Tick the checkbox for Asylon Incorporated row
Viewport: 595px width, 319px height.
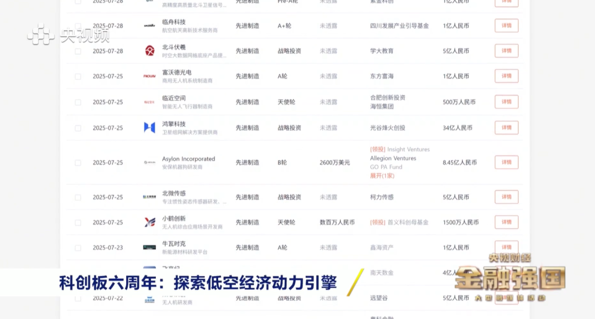(x=78, y=163)
